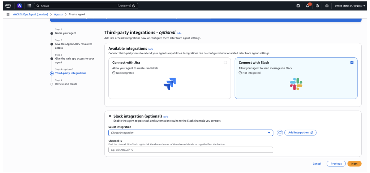This screenshot has width=370, height=173.
Task: Click the 'Channel ID' label
Action: coord(115,141)
